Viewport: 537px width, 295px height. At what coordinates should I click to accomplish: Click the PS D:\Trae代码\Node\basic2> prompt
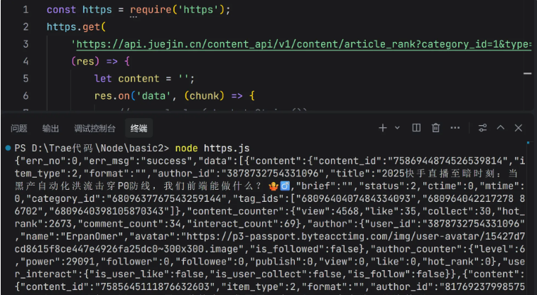pyautogui.click(x=92, y=148)
